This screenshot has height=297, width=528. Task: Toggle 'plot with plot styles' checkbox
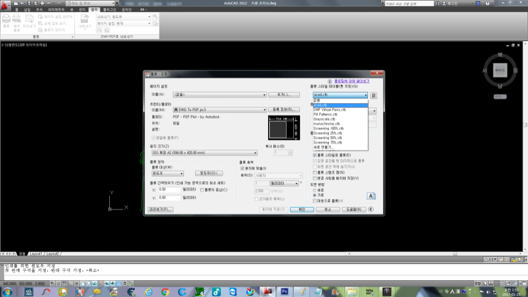pos(315,155)
